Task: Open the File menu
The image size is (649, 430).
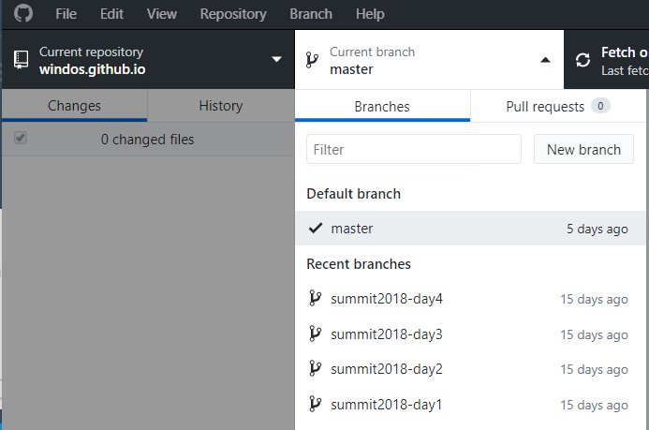Action: [66, 14]
